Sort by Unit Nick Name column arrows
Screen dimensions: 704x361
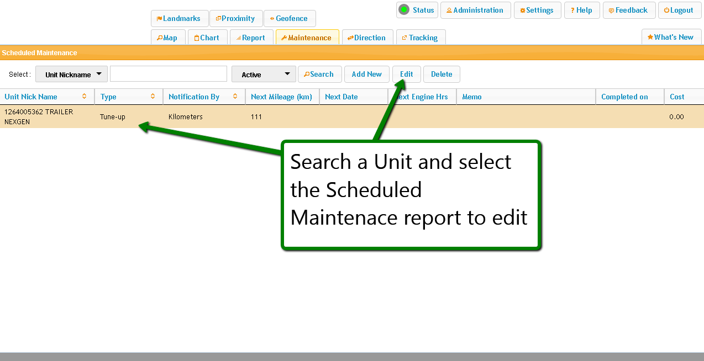[x=84, y=97]
